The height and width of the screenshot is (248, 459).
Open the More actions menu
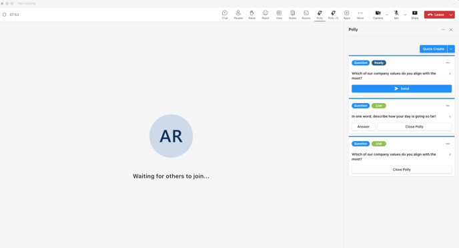click(360, 15)
